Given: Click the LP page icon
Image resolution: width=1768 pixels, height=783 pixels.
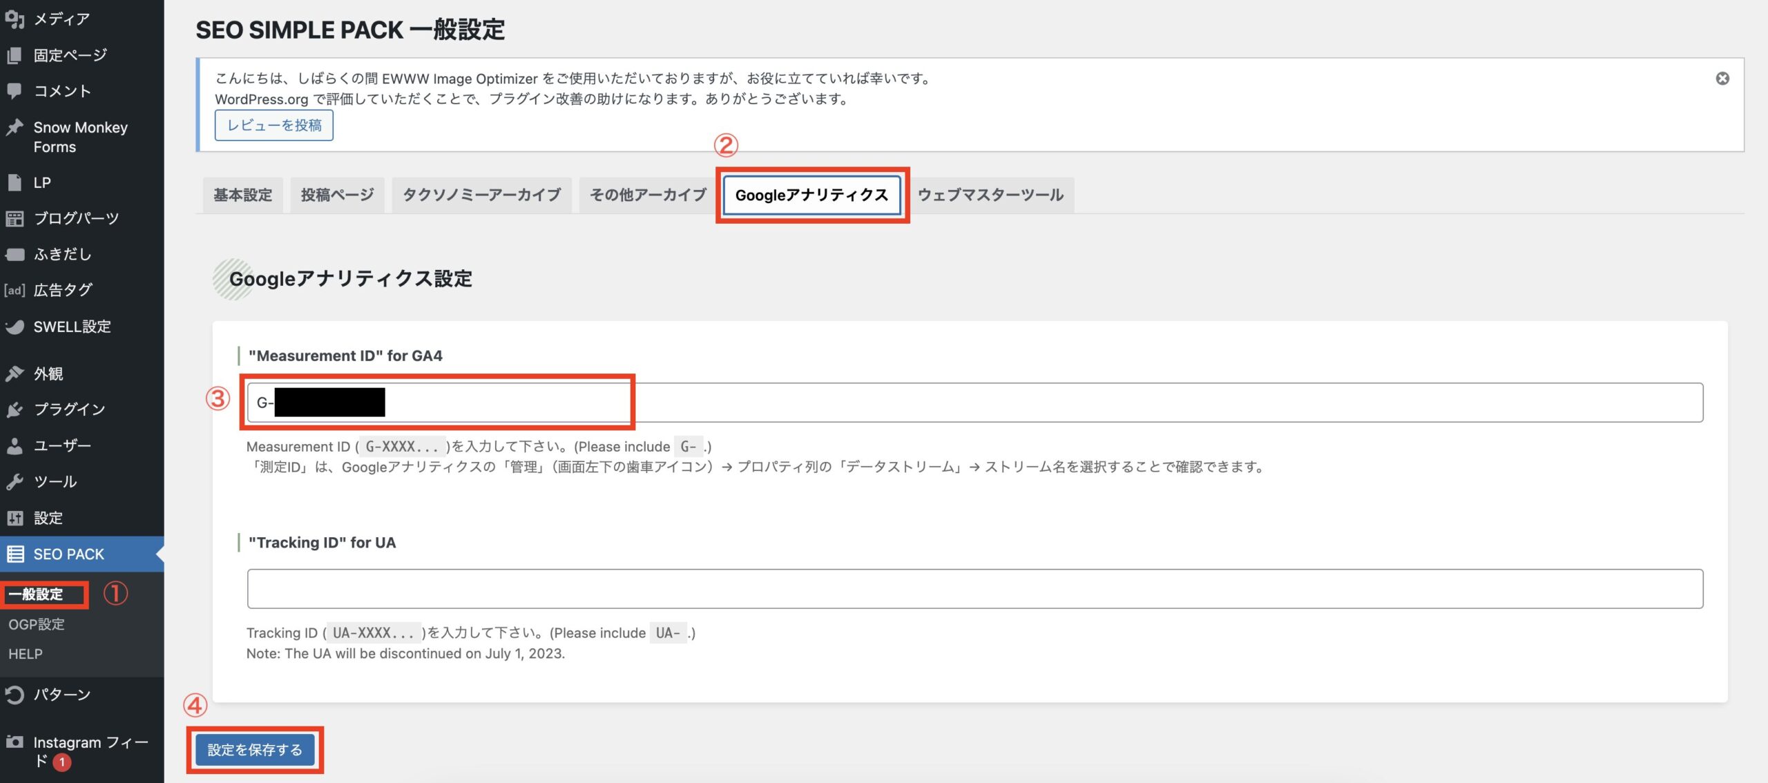Looking at the screenshot, I should pyautogui.click(x=15, y=182).
